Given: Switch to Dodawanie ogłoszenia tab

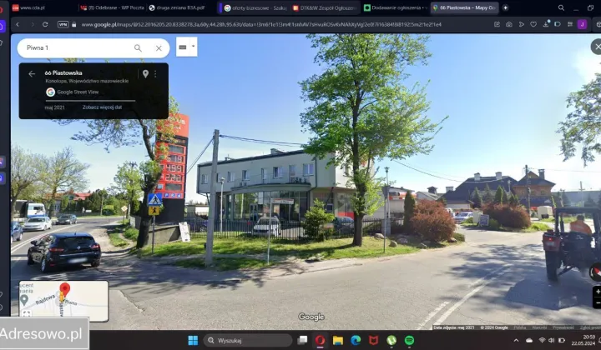Looking at the screenshot, I should click(x=396, y=7).
